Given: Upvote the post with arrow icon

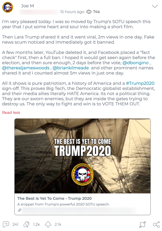Looking at the screenshot, I should pos(48,224).
